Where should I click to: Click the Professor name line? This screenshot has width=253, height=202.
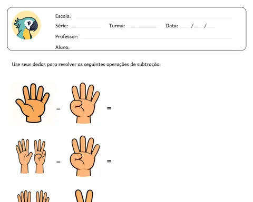(156, 38)
